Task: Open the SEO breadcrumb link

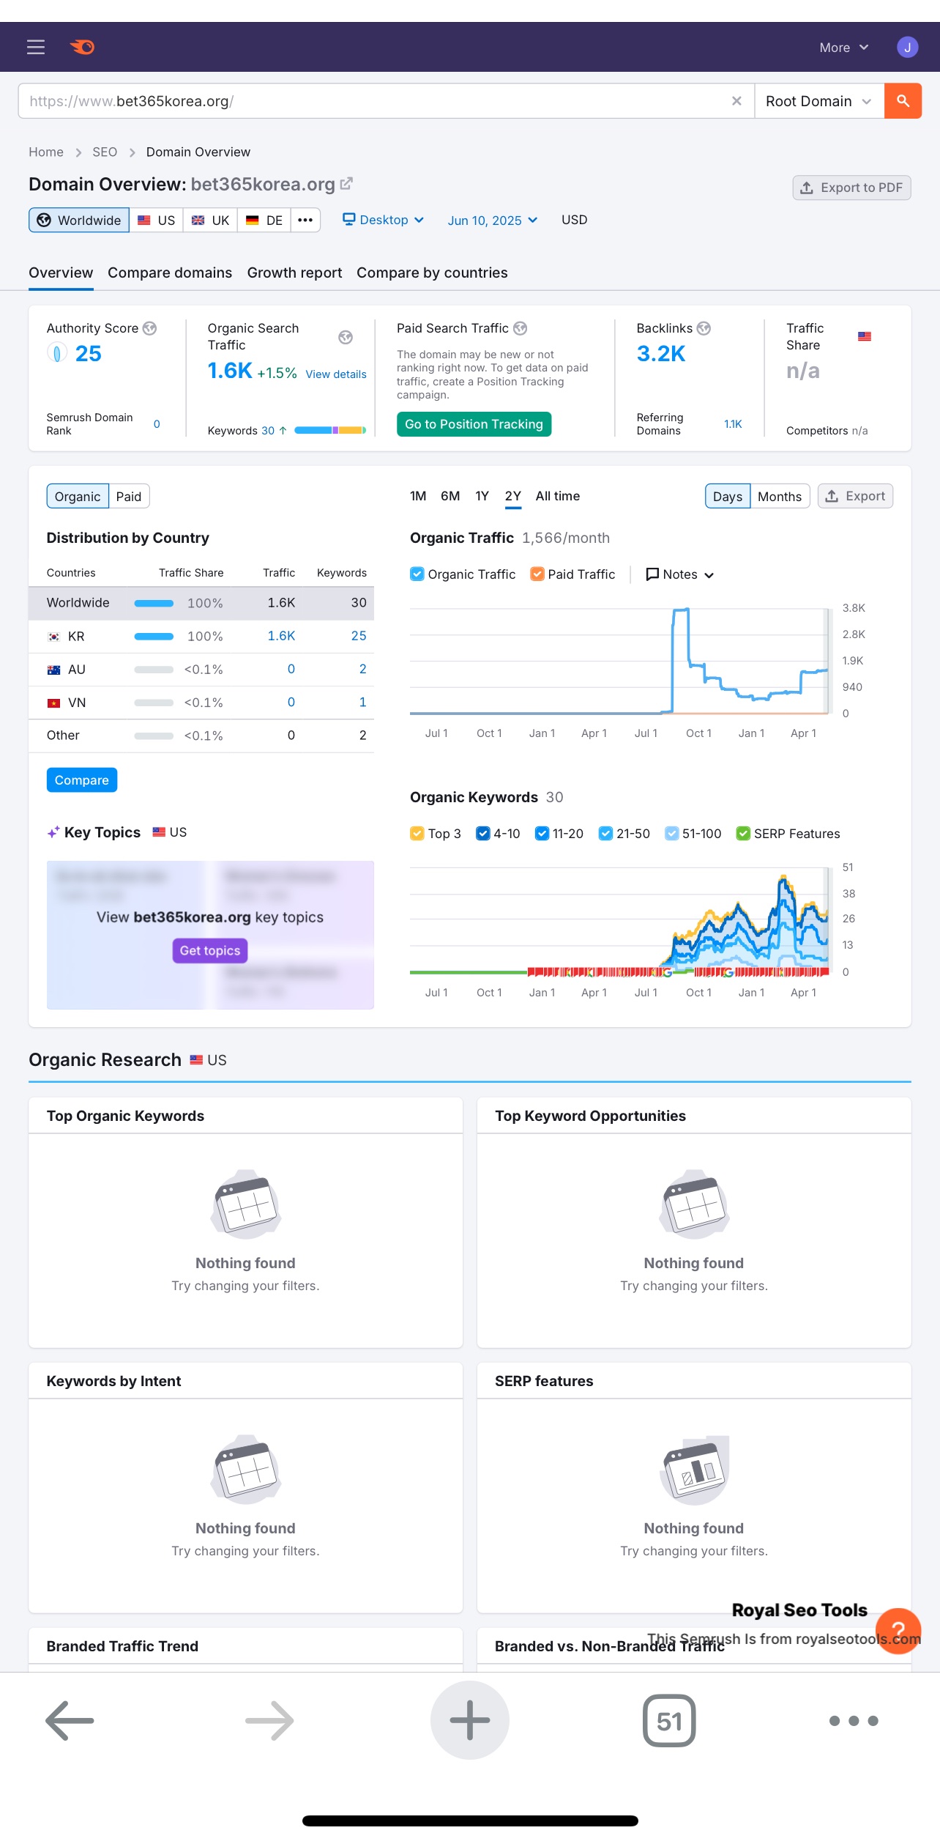Action: click(x=105, y=152)
